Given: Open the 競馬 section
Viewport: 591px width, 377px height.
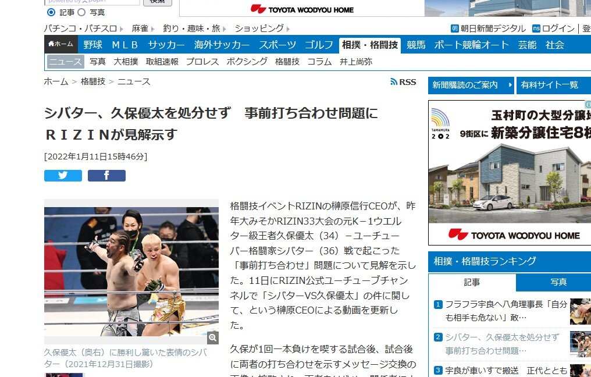Looking at the screenshot, I should 416,45.
